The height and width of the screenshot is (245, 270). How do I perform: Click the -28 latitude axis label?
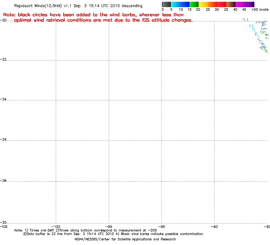click(x=3, y=181)
